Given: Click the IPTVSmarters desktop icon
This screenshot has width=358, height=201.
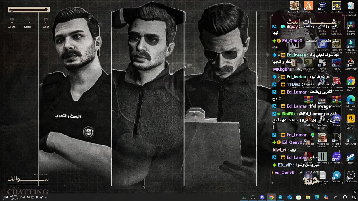Looking at the screenshot, I should [337, 158].
